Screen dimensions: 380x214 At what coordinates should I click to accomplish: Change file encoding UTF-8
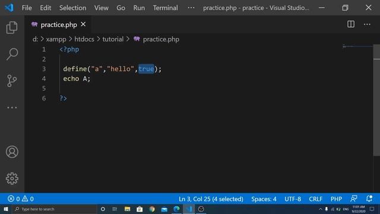[x=293, y=199]
